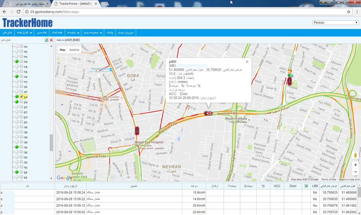Close the first Persian-titled browser tab

tap(47, 4)
